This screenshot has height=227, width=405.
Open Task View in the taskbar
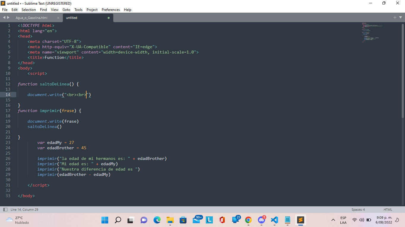pyautogui.click(x=131, y=220)
